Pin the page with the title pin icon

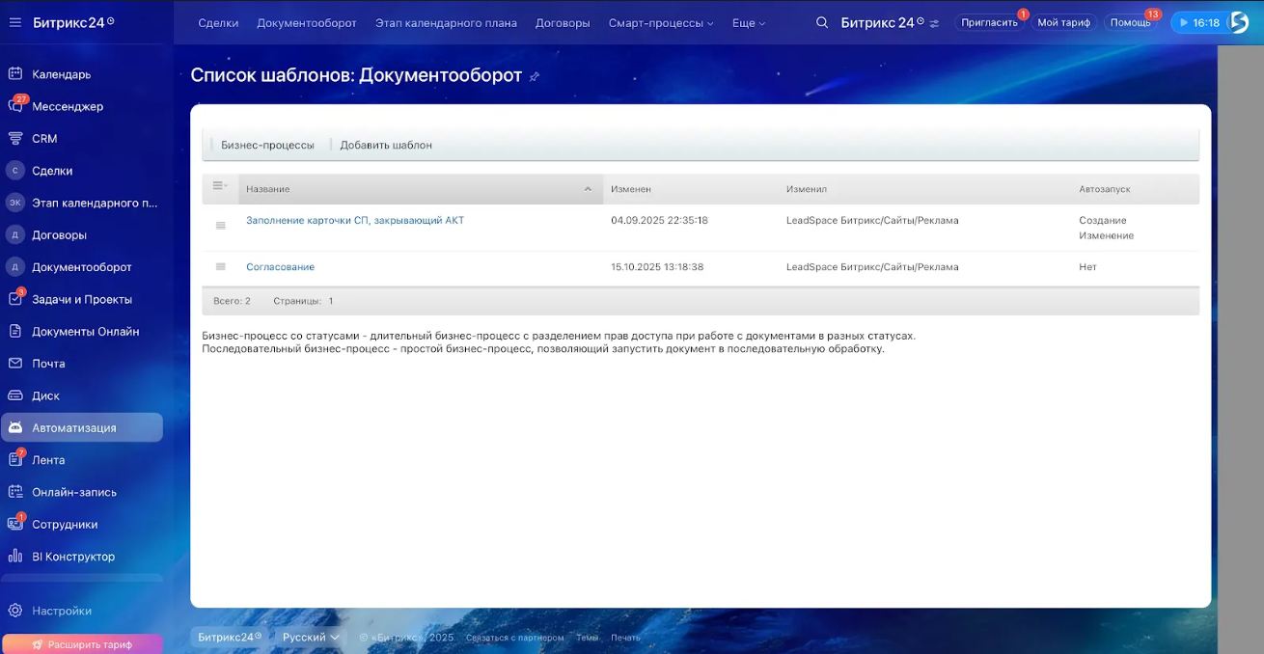(x=535, y=77)
